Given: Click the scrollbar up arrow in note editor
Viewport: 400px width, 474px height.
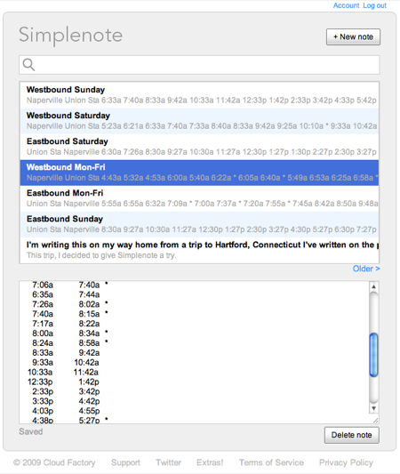Looking at the screenshot, I should (373, 286).
